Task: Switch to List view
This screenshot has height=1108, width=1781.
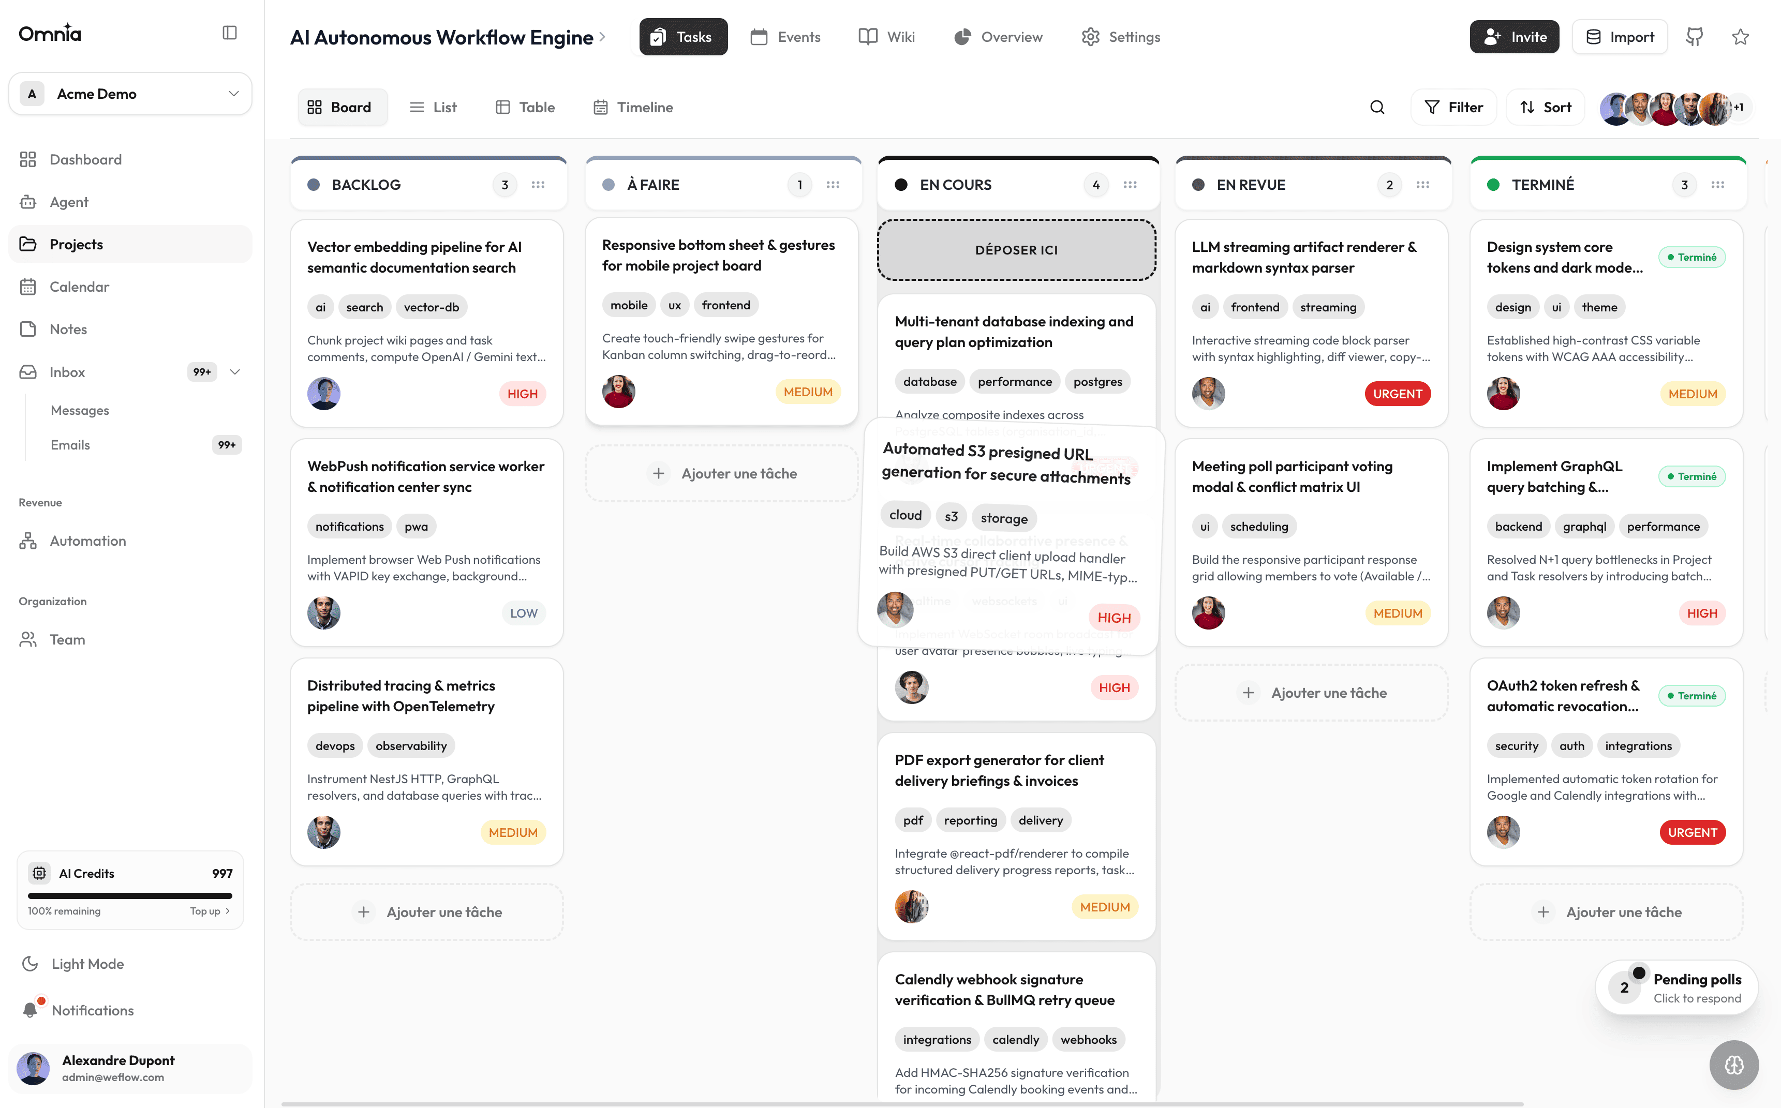Action: point(433,108)
